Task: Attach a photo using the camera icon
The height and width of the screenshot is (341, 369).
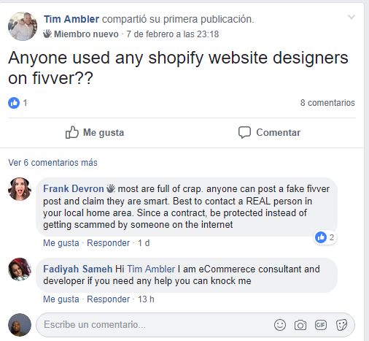Action: pyautogui.click(x=300, y=325)
